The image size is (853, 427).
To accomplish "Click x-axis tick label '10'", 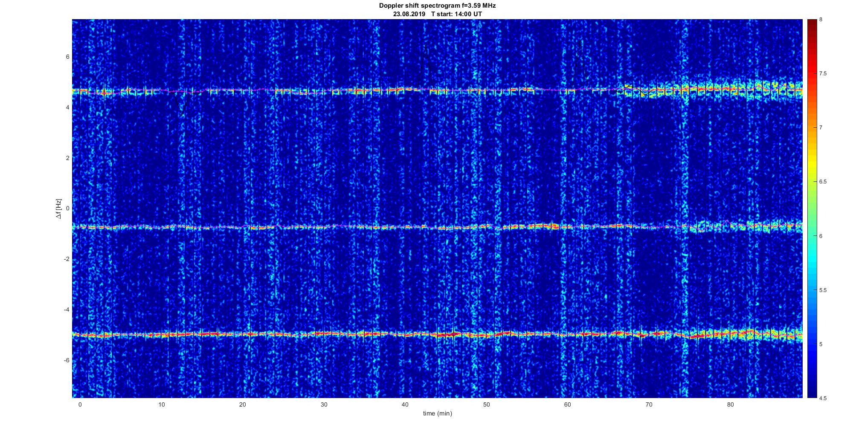I will [x=161, y=404].
